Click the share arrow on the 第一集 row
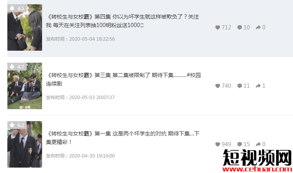Image resolution: width=293 pixels, height=173 pixels. tap(258, 144)
